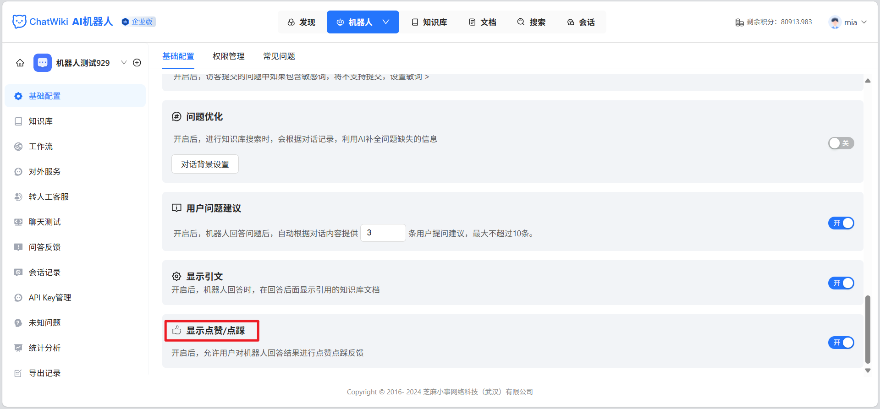The image size is (880, 409).
Task: Select the 基础配置 tab at top
Action: pos(178,56)
